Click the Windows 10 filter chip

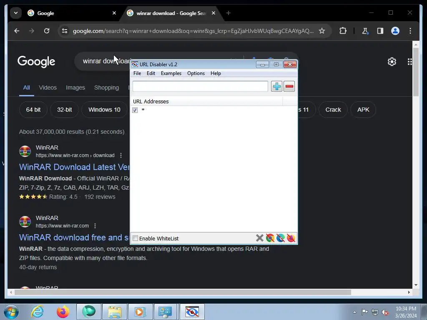point(104,110)
